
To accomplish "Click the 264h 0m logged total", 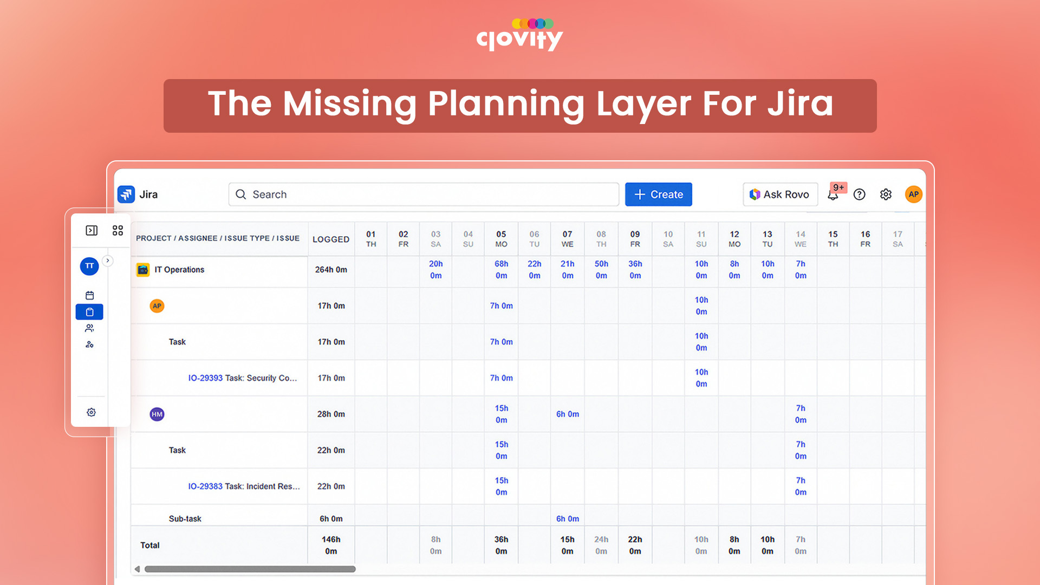I will (331, 270).
